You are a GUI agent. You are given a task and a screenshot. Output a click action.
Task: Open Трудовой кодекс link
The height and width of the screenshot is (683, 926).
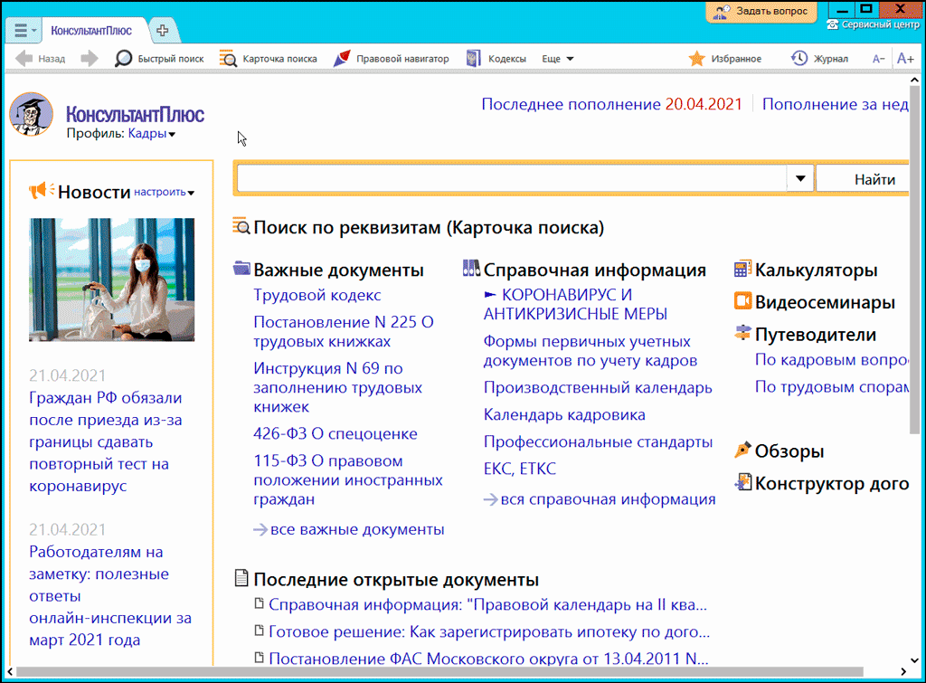tap(317, 295)
